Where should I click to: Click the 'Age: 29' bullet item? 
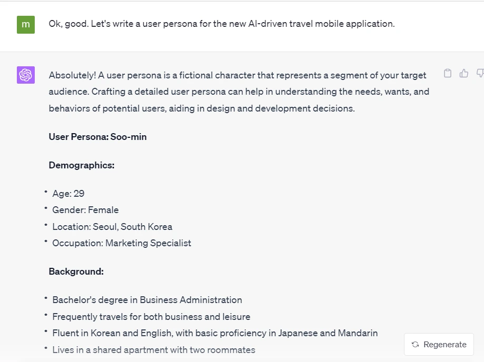(x=68, y=194)
